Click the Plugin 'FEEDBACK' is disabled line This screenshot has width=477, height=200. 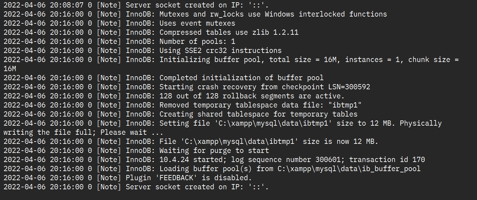click(128, 178)
